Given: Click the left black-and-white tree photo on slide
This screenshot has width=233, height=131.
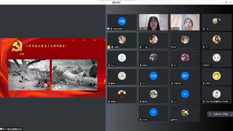Looking at the screenshot, I should [x=29, y=75].
